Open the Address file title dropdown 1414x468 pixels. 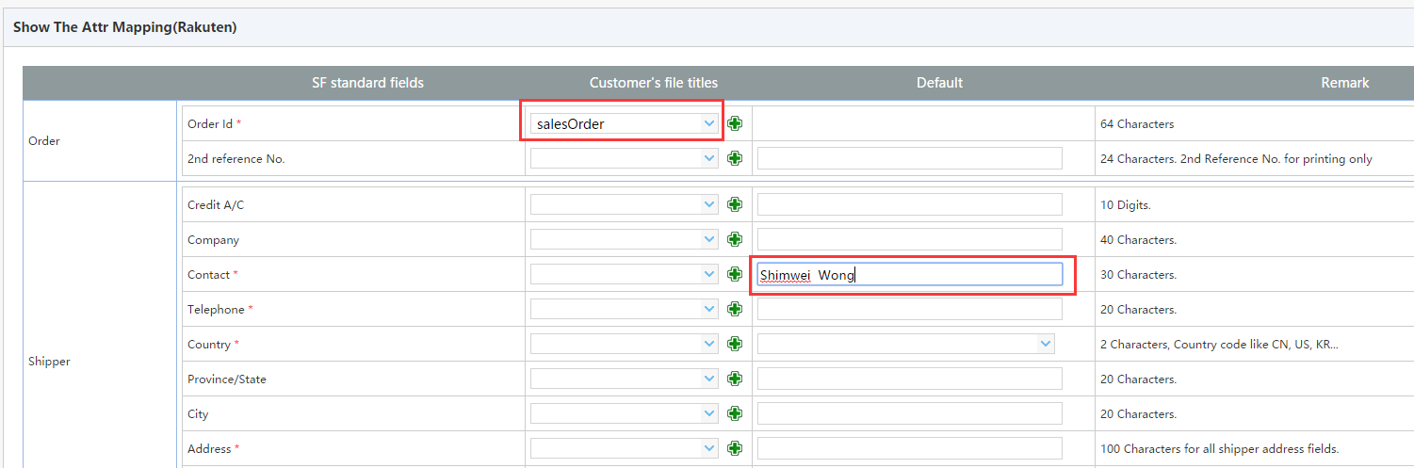pyautogui.click(x=625, y=448)
